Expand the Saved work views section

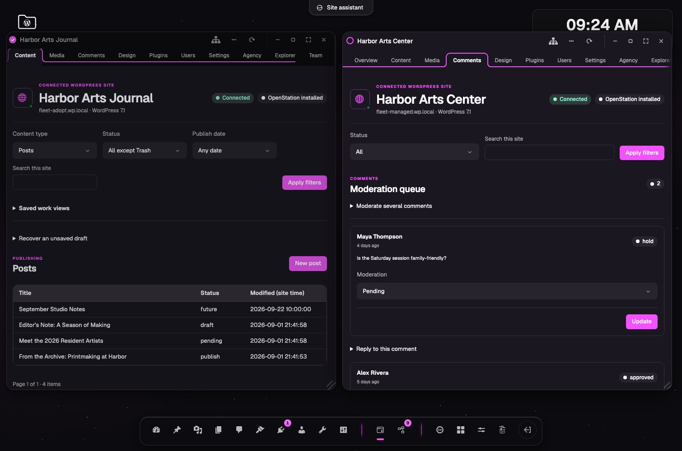[x=41, y=208]
